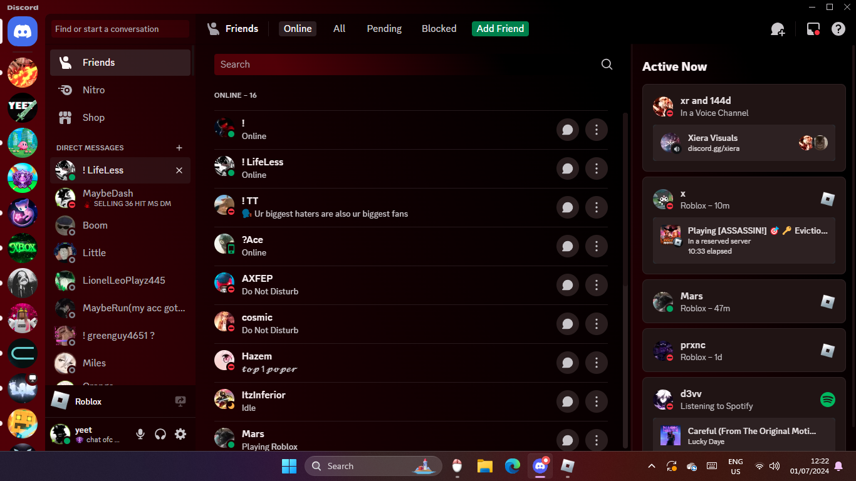Message the friend ! TT
Viewport: 856px width, 481px height.
[x=568, y=207]
